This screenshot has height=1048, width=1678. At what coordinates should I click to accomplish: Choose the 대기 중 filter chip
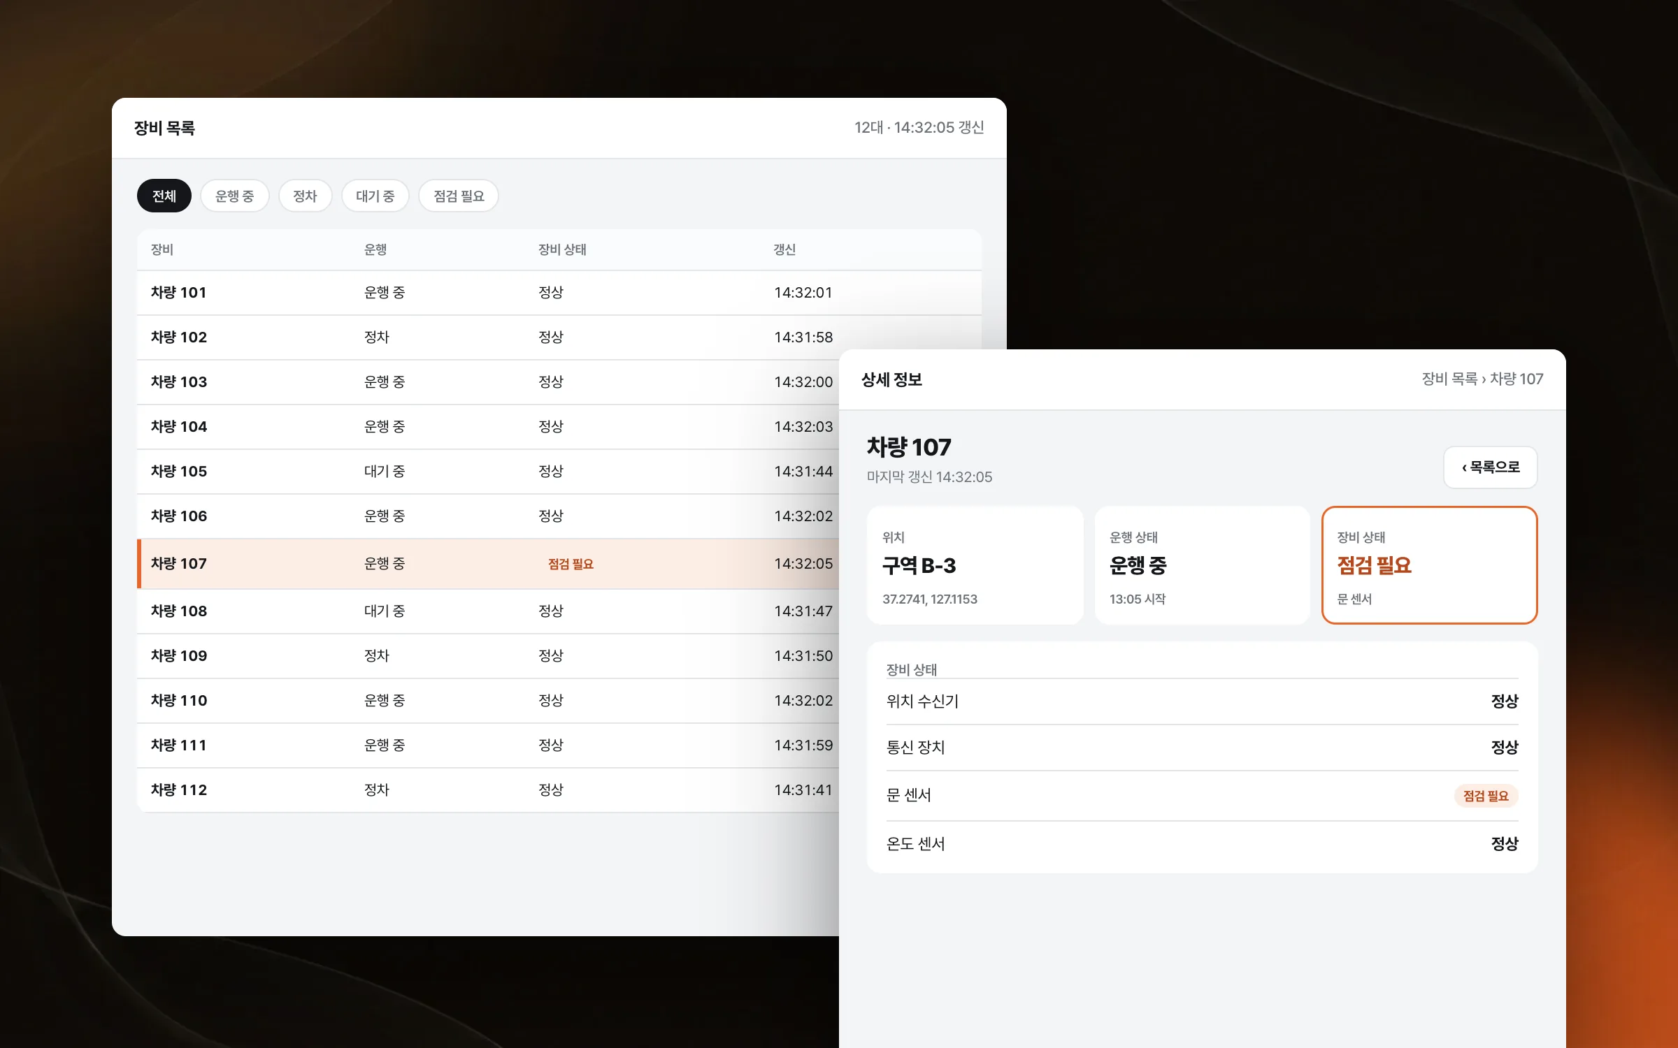[375, 196]
